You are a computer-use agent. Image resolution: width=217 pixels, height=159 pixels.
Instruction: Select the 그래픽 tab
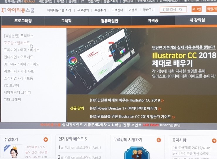coord(66,21)
